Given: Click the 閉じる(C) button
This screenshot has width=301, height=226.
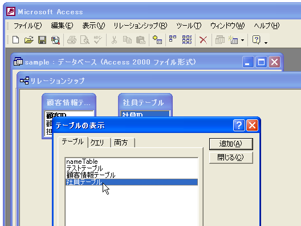Looking at the screenshot, I should (231, 158).
